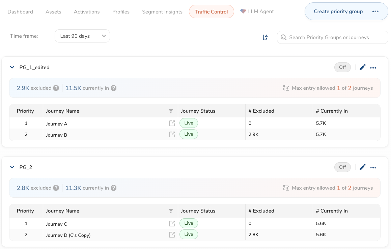Focus the Search Priority Groups or Journeys field

click(x=332, y=37)
